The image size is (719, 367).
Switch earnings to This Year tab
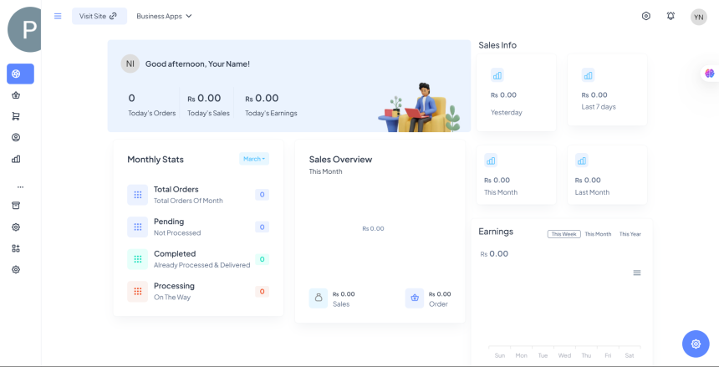(x=630, y=234)
